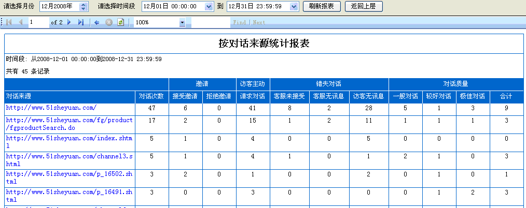Image resolution: width=526 pixels, height=208 pixels.
Task: Go to the first report page
Action: tap(9, 22)
